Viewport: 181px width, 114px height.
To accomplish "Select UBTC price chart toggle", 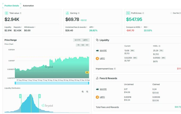I will [x=85, y=40].
